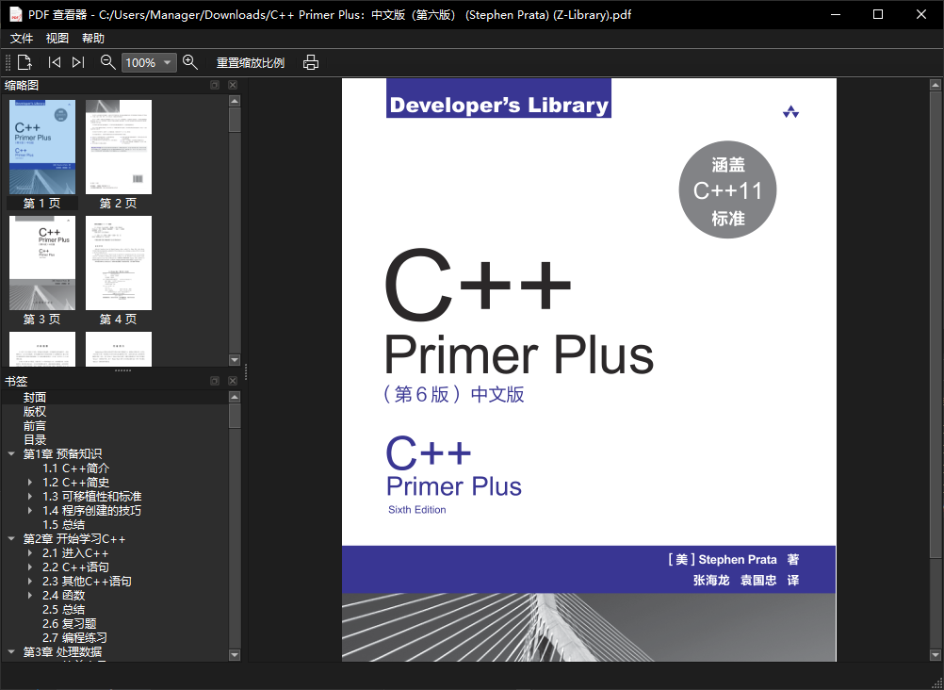Go to first page icon

coord(55,62)
